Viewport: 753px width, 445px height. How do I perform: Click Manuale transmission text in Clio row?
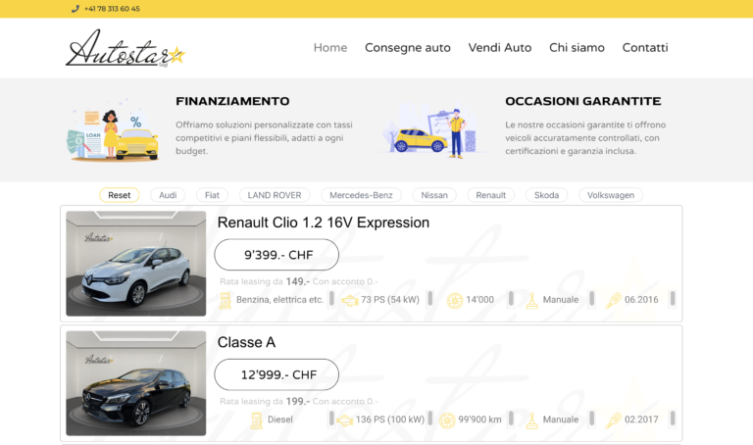[561, 300]
